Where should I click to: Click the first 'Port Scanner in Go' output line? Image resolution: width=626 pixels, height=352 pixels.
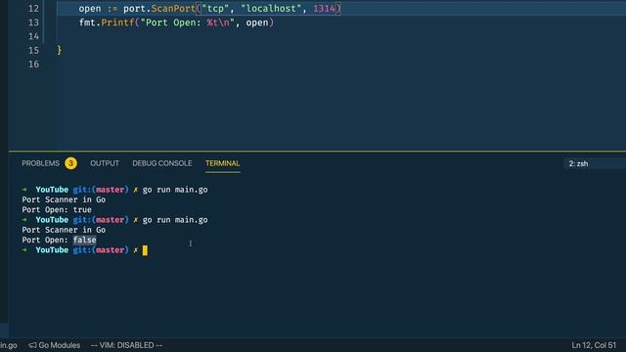coord(64,199)
